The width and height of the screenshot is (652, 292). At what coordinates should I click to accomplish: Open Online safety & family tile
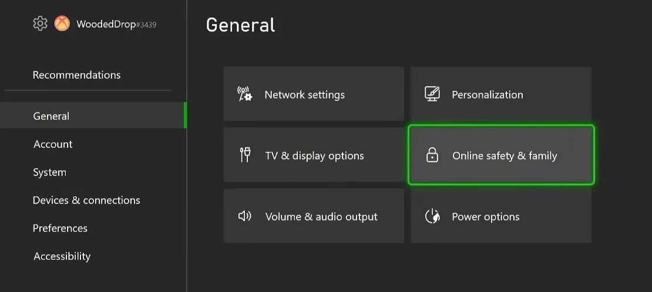tap(501, 155)
